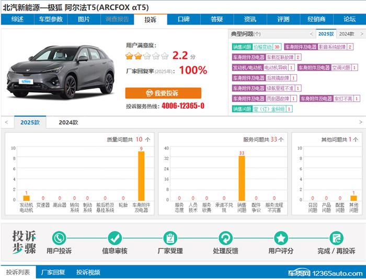Screen dimensions: 366x279
Task: Click hotline number 4006-12365-0
Action: 183,106
